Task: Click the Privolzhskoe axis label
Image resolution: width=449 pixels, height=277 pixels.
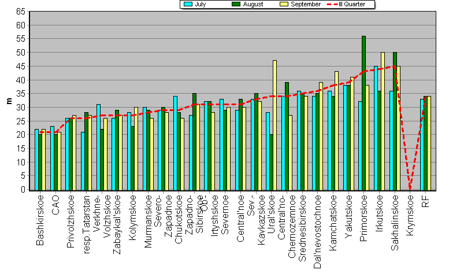Action: [70, 221]
